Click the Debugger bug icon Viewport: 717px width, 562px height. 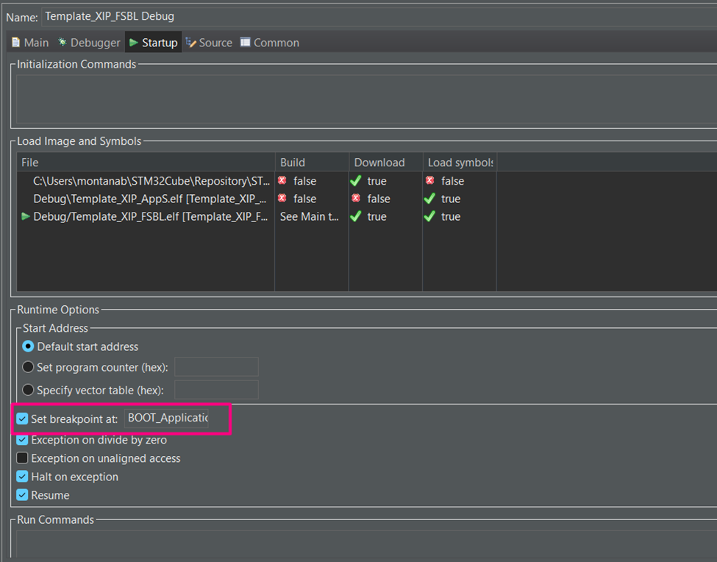(x=63, y=43)
